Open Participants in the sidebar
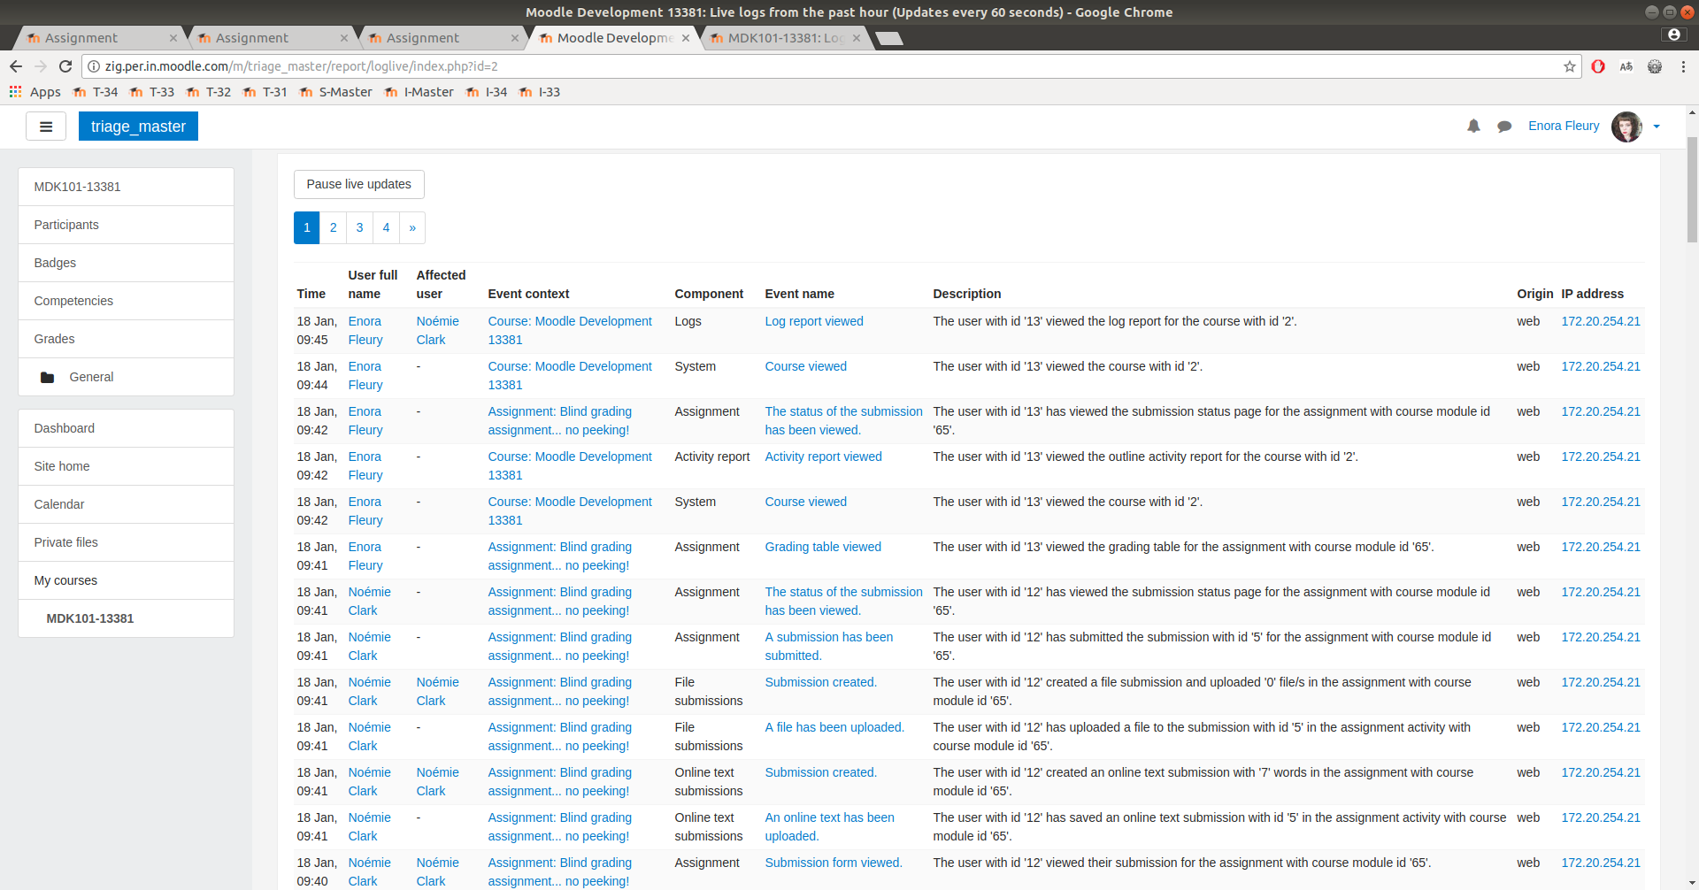Screen dimensions: 1699x890 [126, 225]
